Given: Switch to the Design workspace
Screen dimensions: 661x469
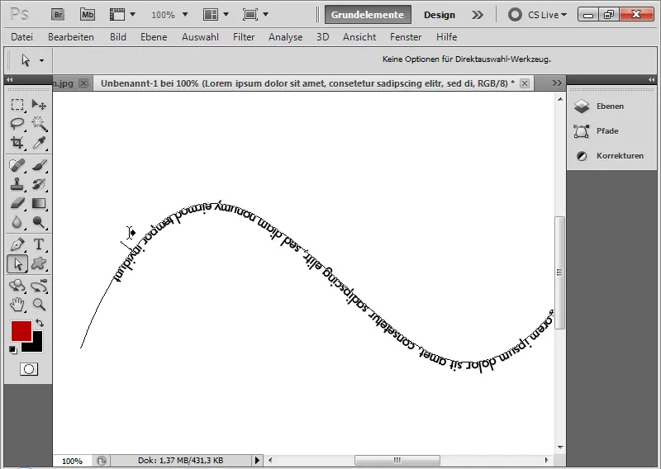Looking at the screenshot, I should tap(440, 15).
